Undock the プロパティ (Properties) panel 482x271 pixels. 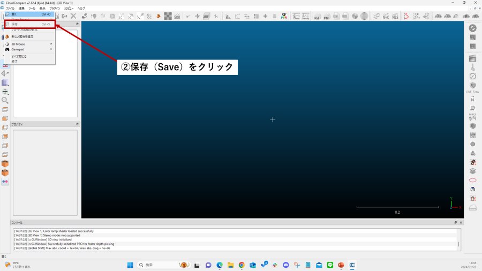(x=77, y=124)
